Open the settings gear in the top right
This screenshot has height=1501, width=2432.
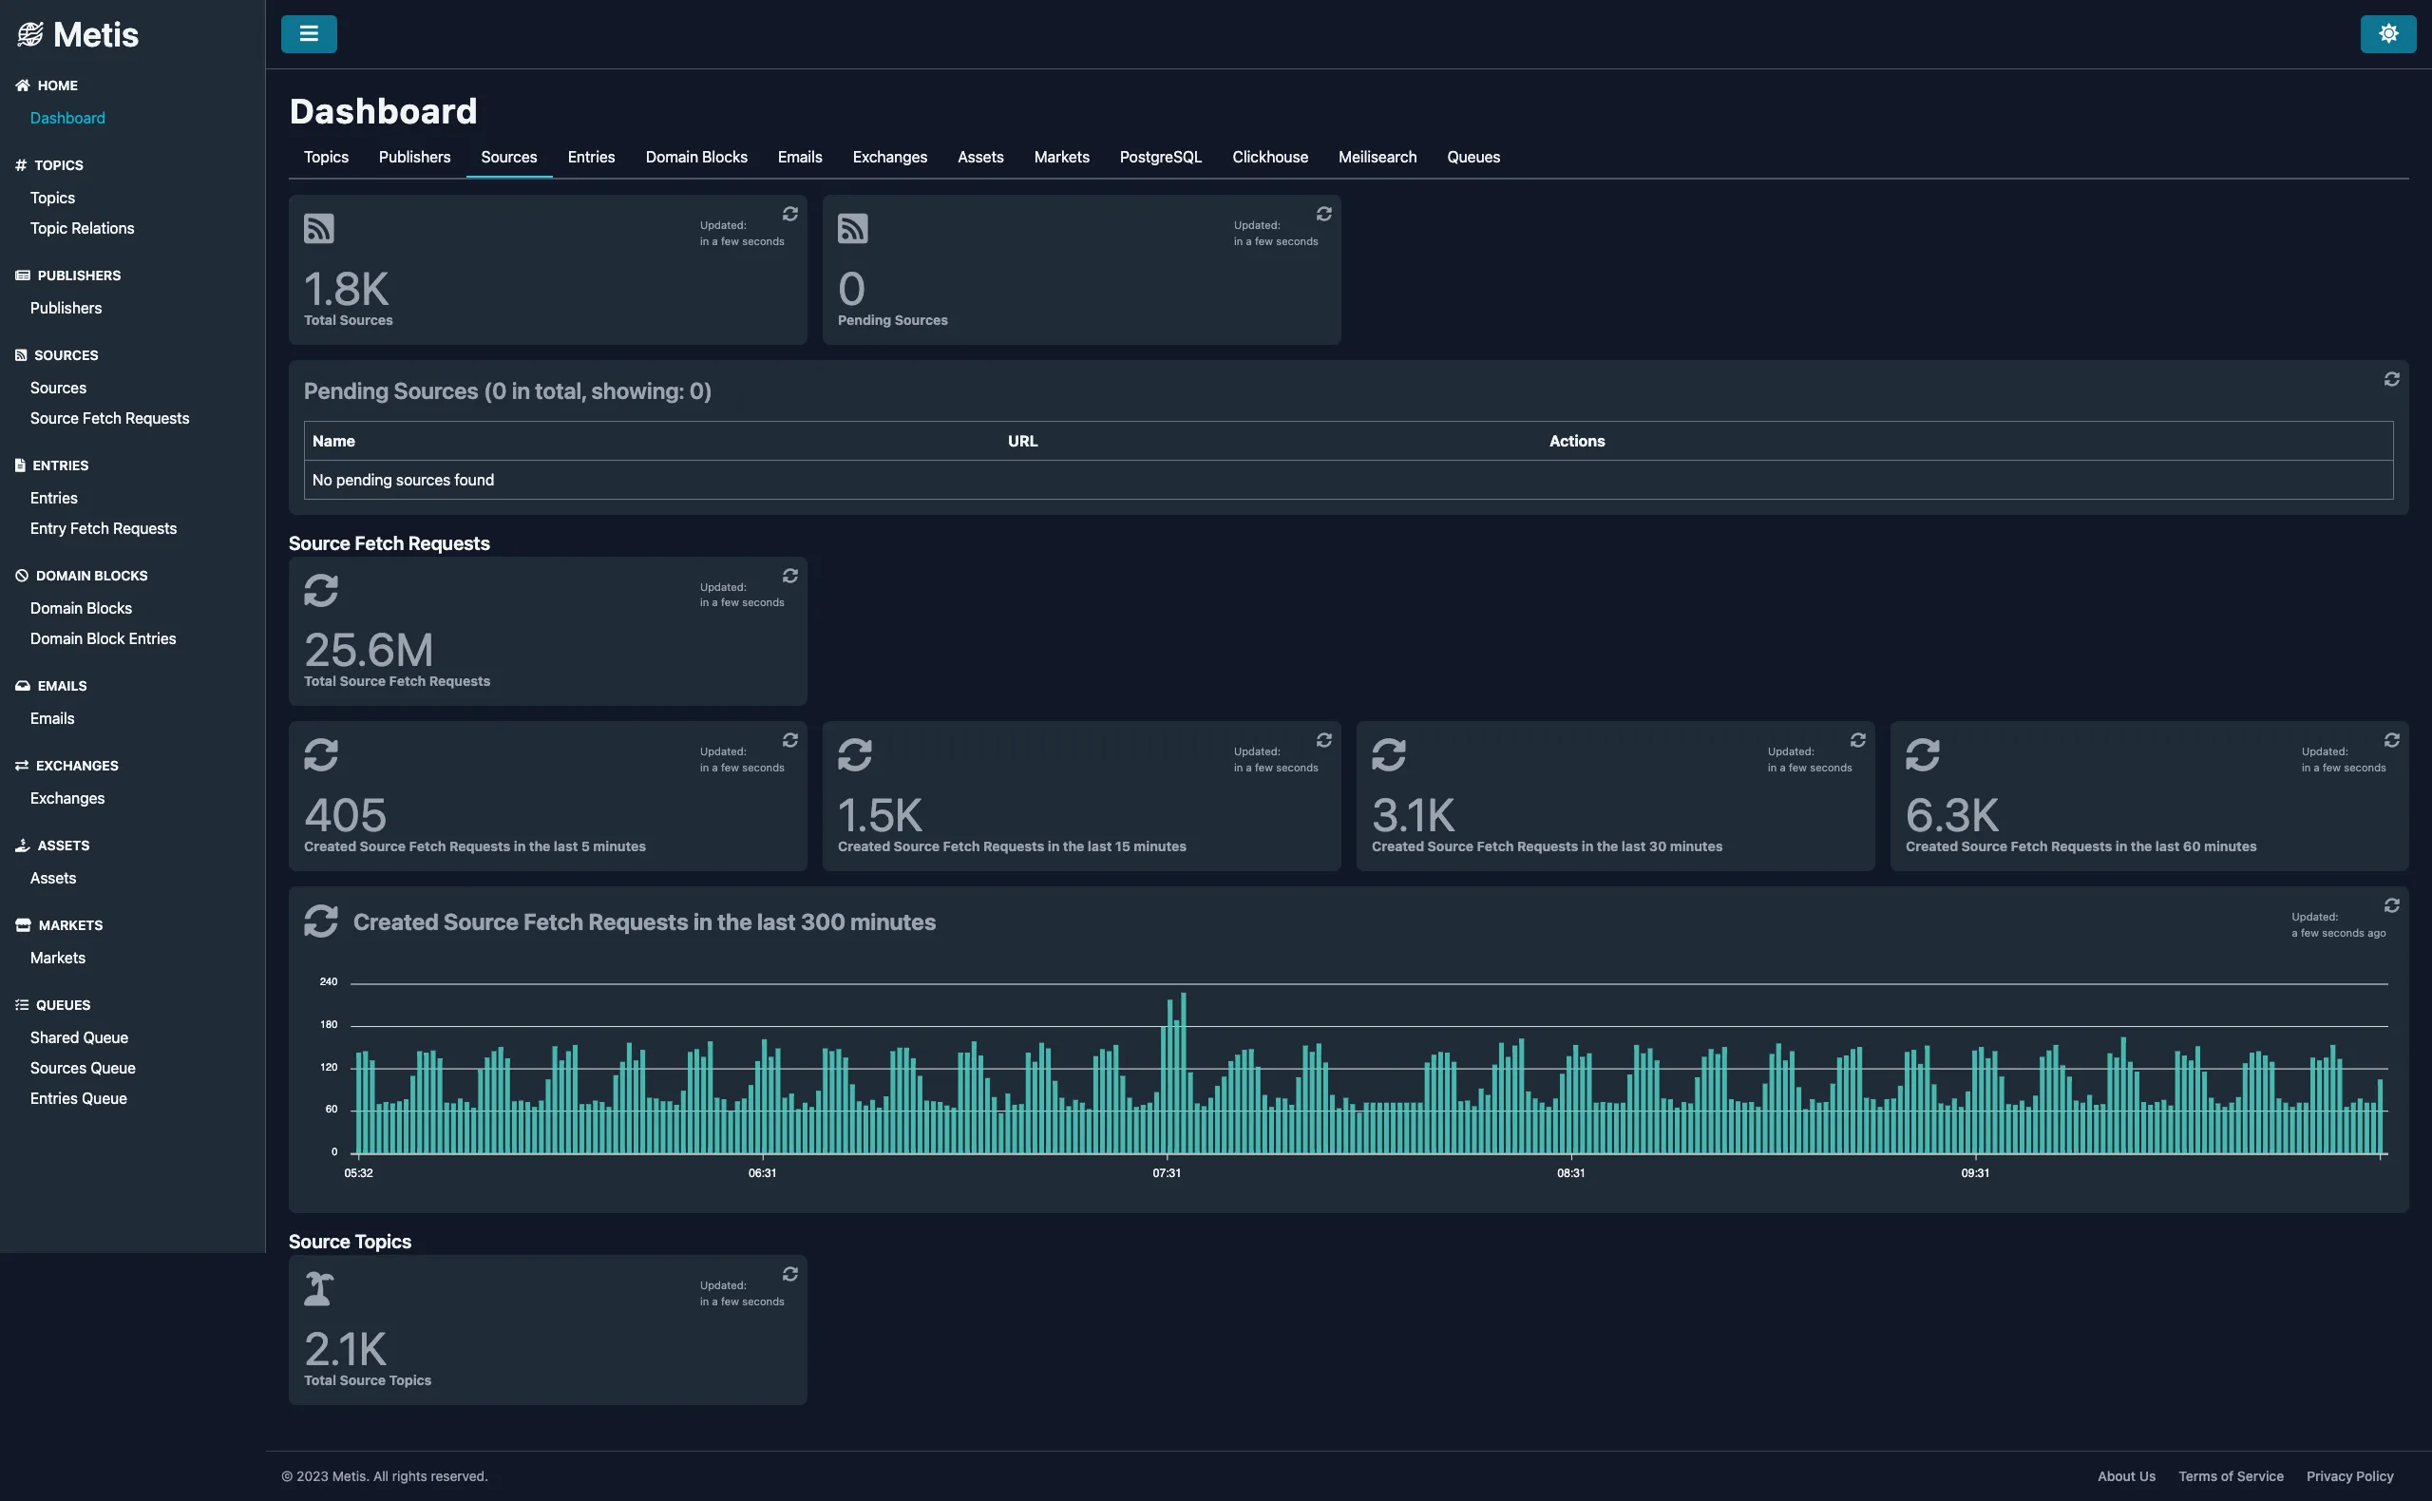(2388, 32)
